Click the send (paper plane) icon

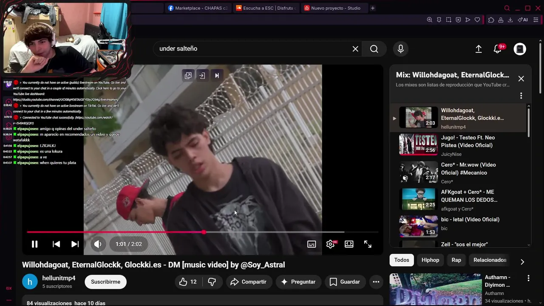point(468,20)
